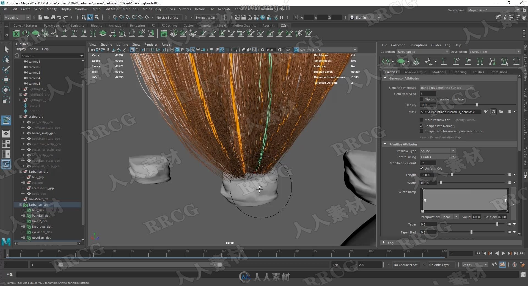
Task: Open the Modeling menu set dropdown
Action: coord(17,18)
